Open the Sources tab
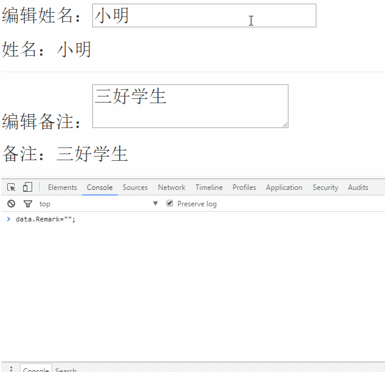This screenshot has height=372, width=385. (135, 188)
